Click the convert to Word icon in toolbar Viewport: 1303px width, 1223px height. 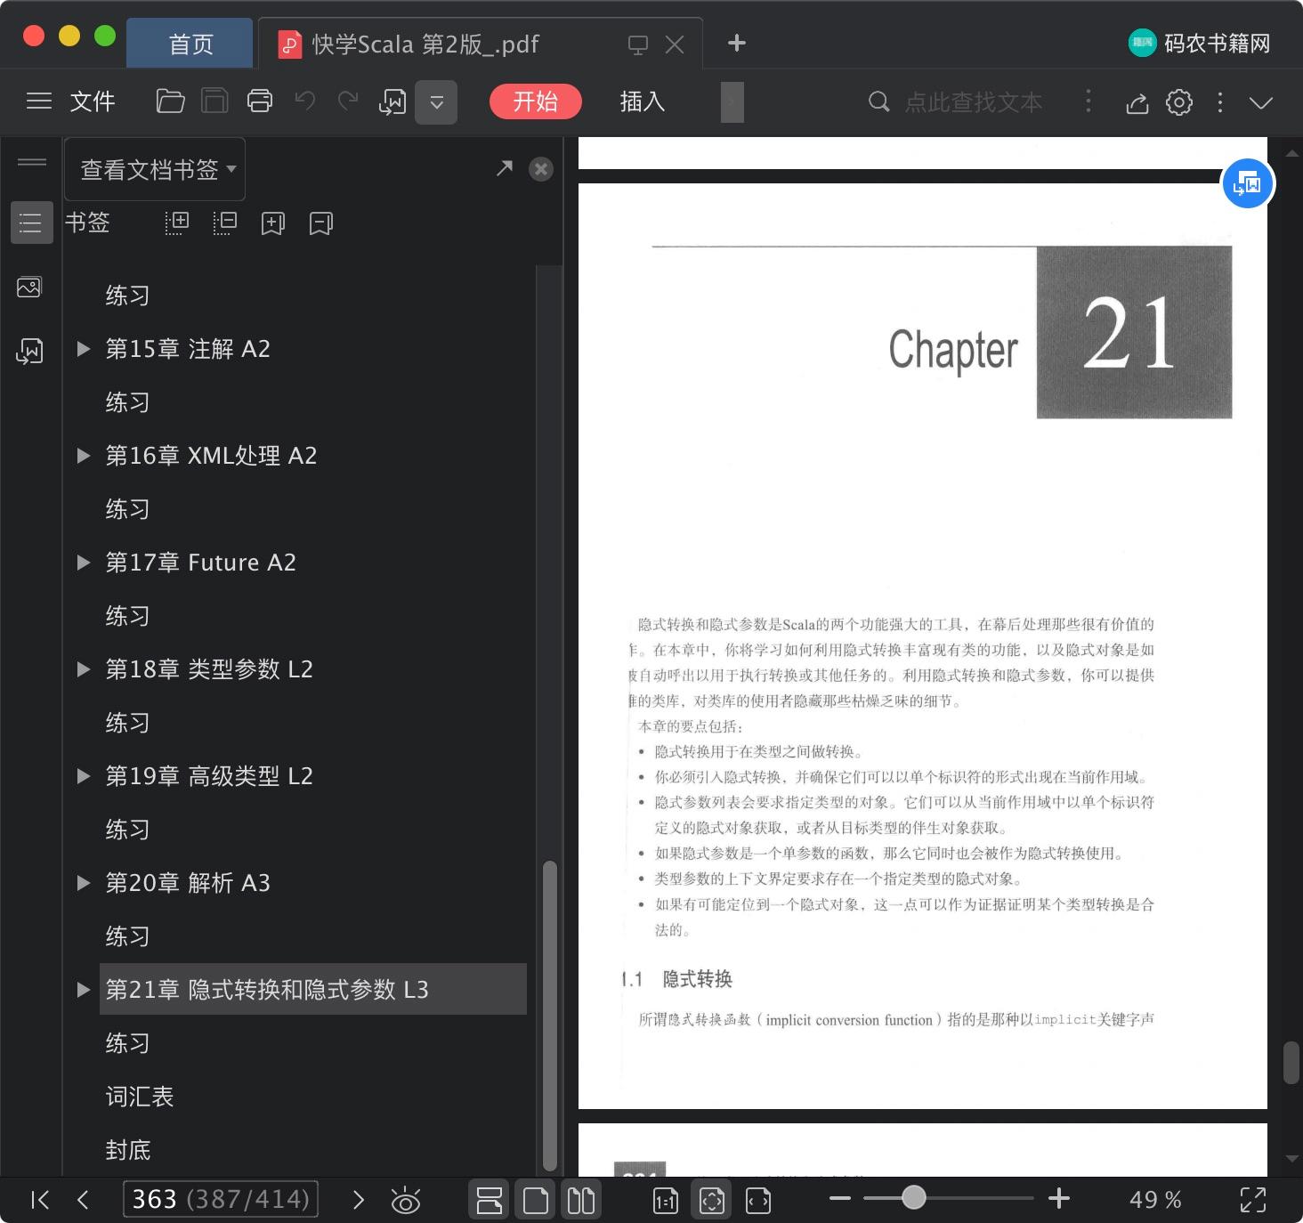[392, 102]
